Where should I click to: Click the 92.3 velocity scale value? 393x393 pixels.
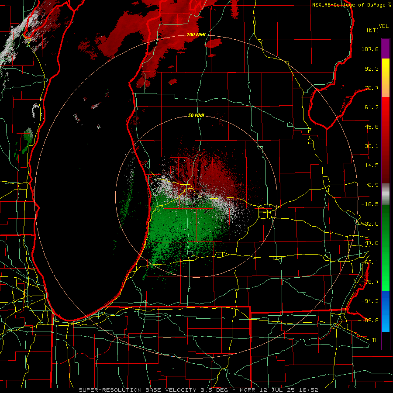coord(372,69)
